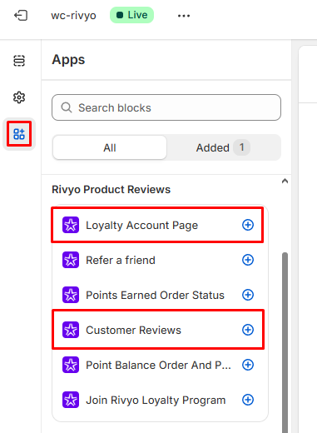
Task: Add the Points Earned Order Status block
Action: pyautogui.click(x=248, y=295)
